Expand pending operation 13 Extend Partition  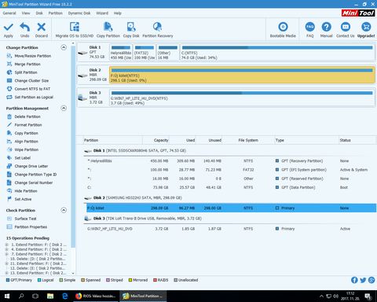6,273
